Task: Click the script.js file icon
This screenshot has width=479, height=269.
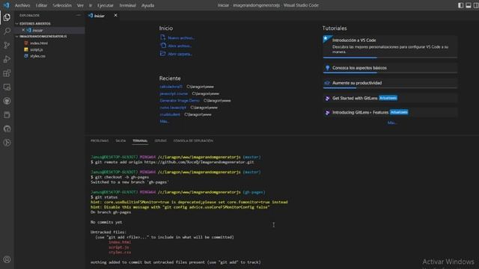Action: tap(26, 49)
